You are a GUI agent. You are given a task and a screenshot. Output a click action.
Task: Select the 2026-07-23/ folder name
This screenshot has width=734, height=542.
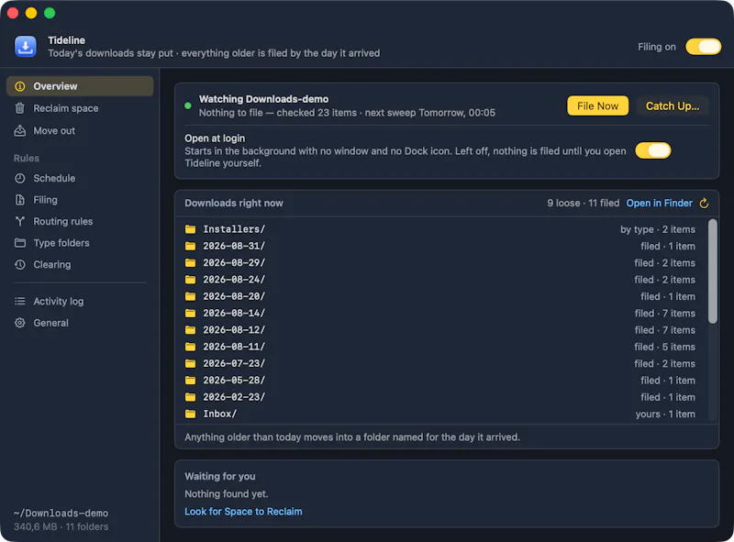[x=234, y=364]
